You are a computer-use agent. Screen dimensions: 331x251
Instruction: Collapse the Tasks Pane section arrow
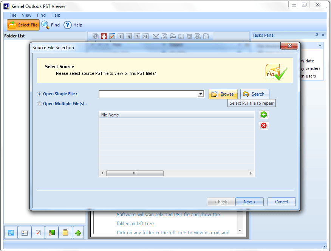pyautogui.click(x=320, y=45)
